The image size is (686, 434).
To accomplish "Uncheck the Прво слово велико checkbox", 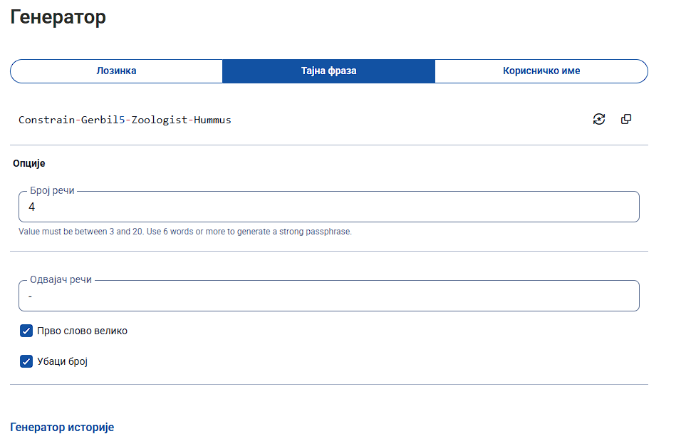I will click(26, 331).
